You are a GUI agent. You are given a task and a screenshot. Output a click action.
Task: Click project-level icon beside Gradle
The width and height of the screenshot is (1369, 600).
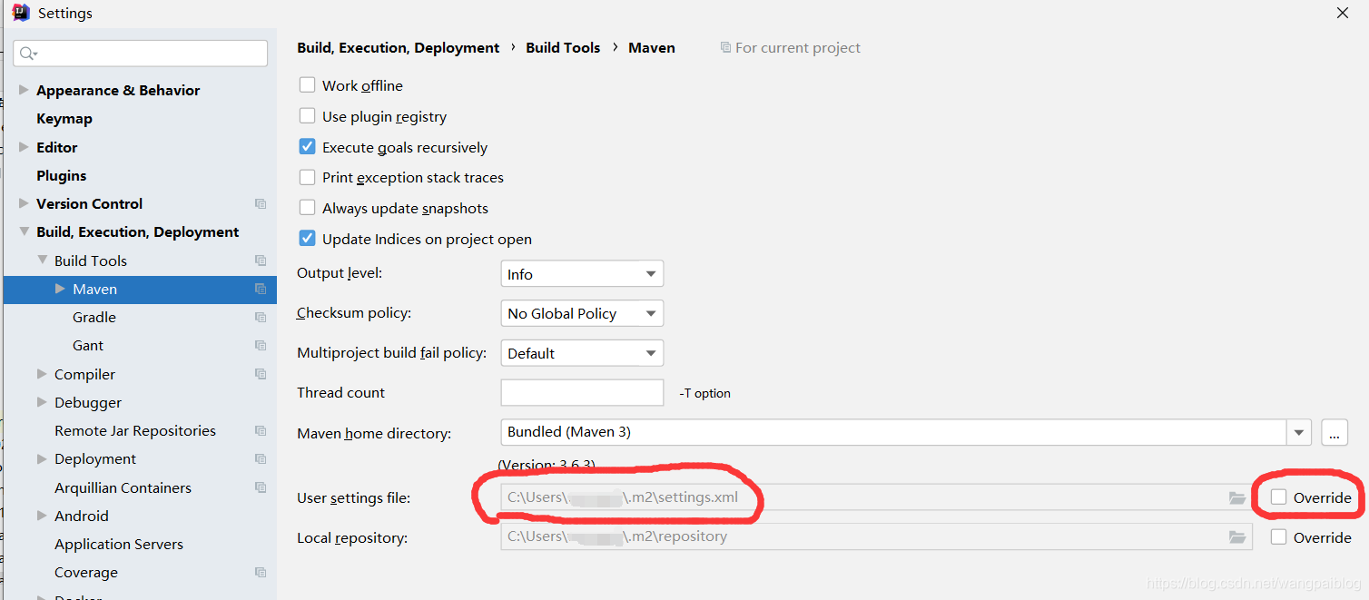pyautogui.click(x=261, y=318)
